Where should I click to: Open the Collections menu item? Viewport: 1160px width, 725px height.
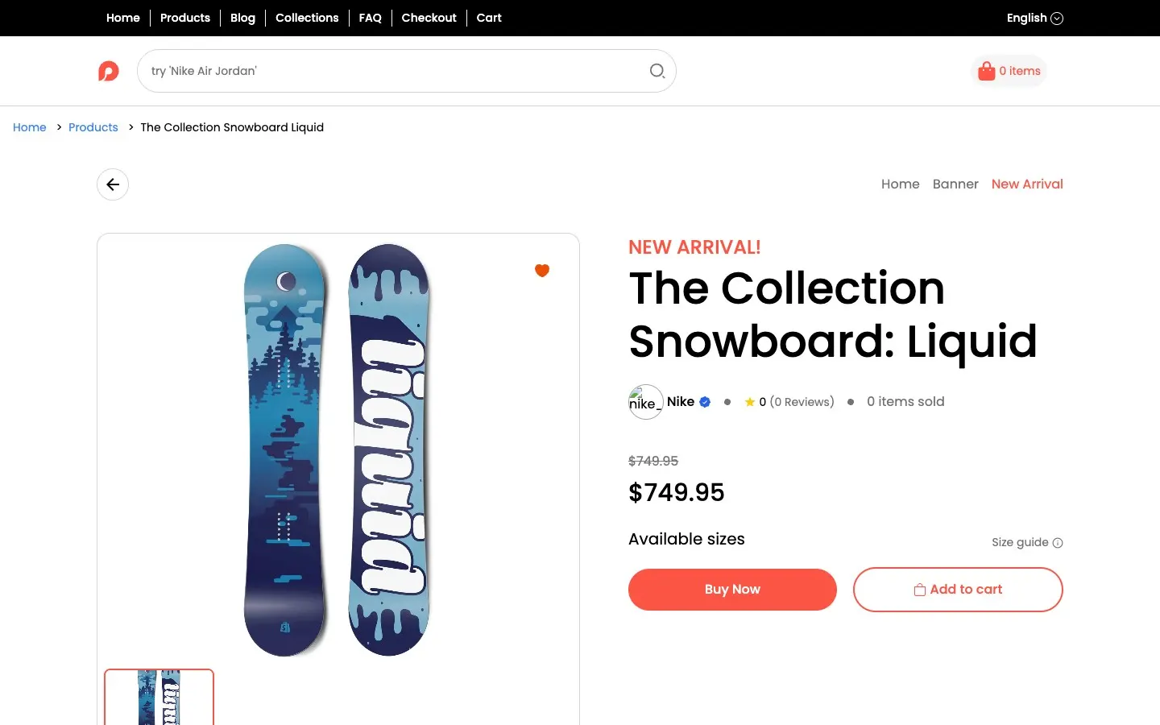click(x=307, y=18)
